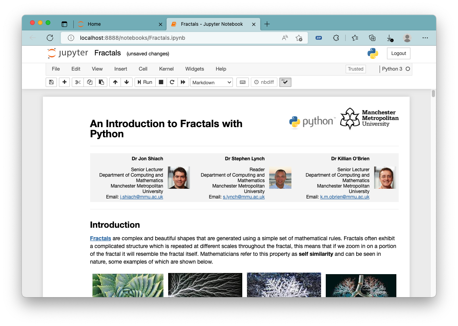Toggle the spell checker extension

[x=285, y=82]
